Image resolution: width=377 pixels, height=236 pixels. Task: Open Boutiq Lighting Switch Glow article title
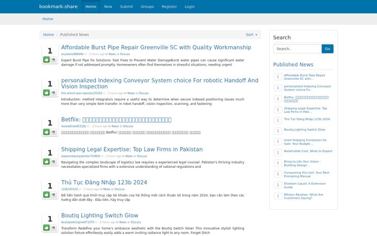tap(99, 216)
